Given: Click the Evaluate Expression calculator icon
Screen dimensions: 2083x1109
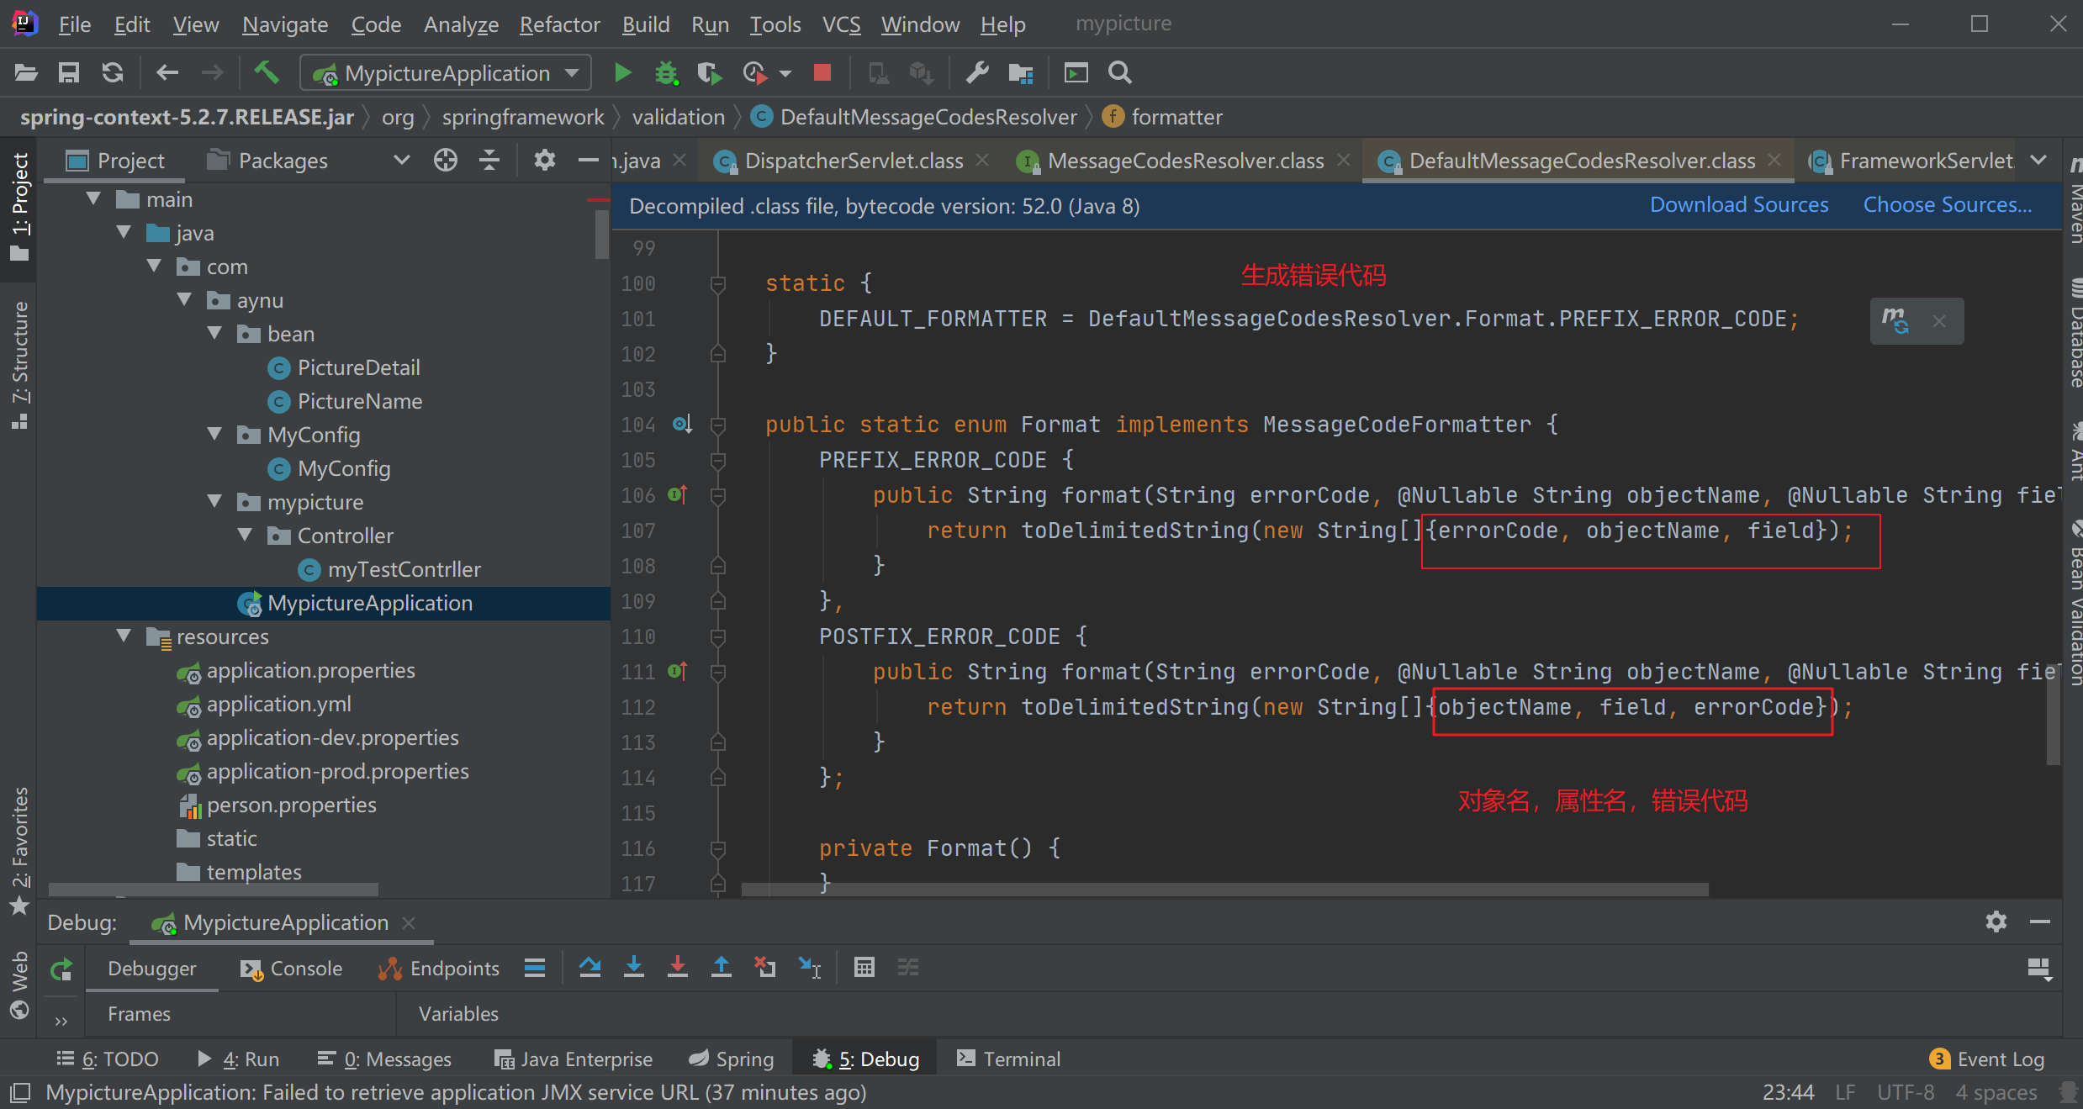Looking at the screenshot, I should pos(864,968).
